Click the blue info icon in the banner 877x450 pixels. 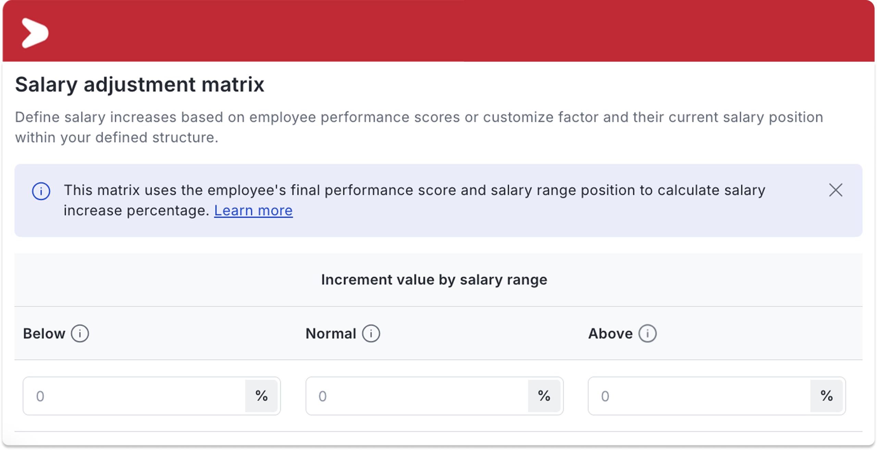point(41,191)
